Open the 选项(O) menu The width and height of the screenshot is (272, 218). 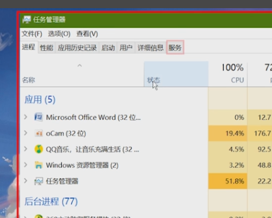(59, 34)
